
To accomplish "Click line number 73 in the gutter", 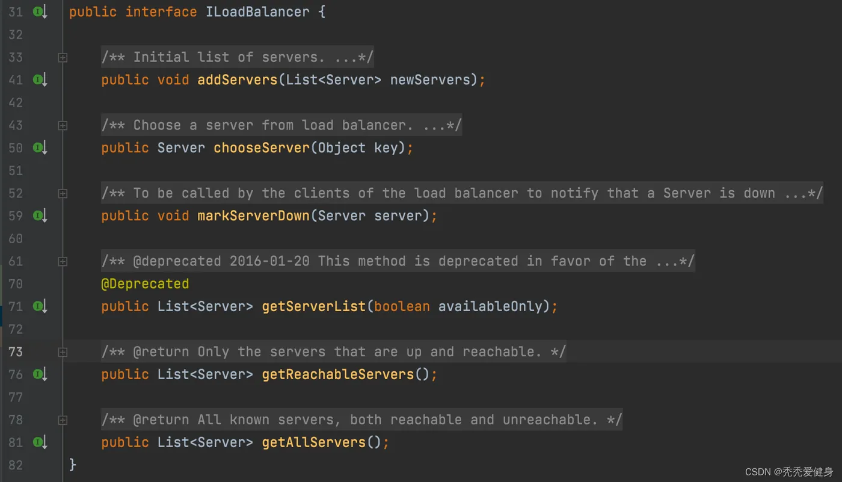I will pos(16,351).
